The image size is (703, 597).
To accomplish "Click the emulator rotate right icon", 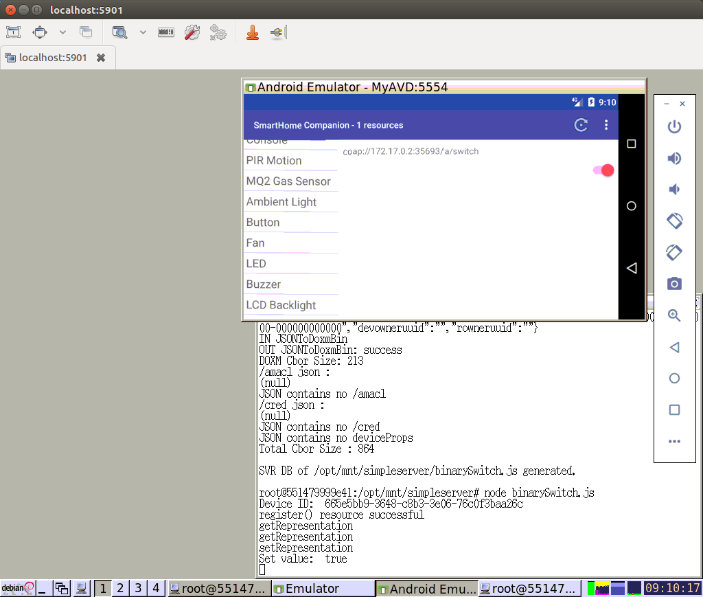I will [674, 252].
